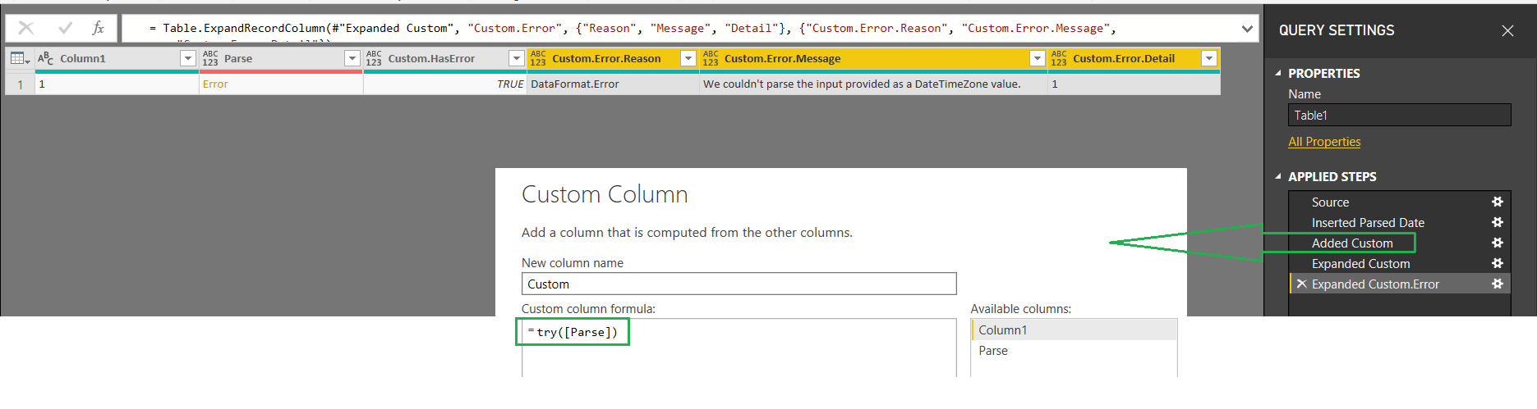Change the Custom.Error.Message data type icon
This screenshot has width=1537, height=409.
click(711, 58)
